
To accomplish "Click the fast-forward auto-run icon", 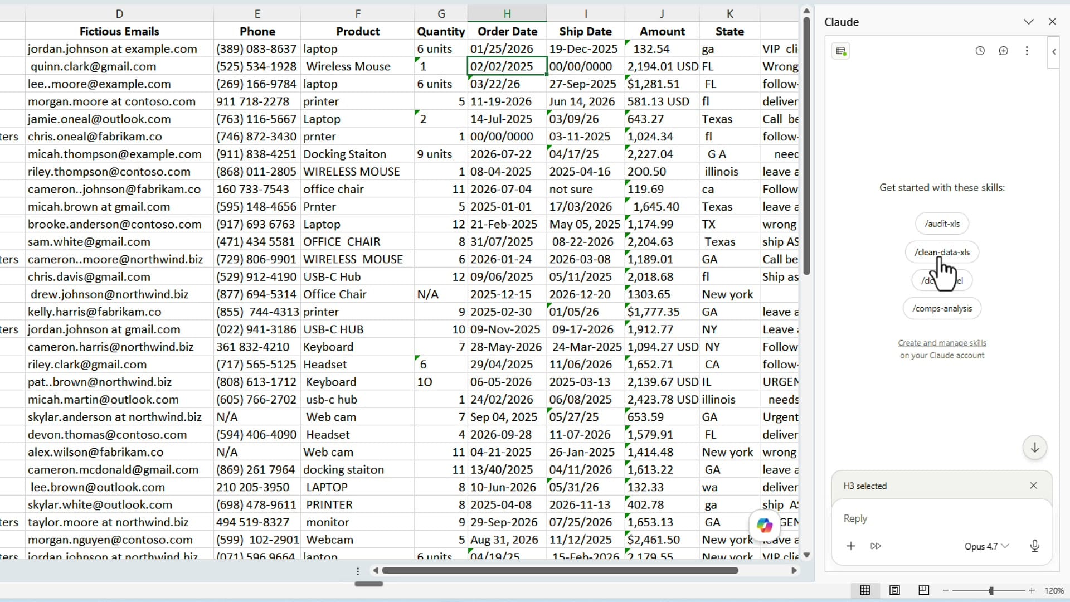I will pos(876,546).
